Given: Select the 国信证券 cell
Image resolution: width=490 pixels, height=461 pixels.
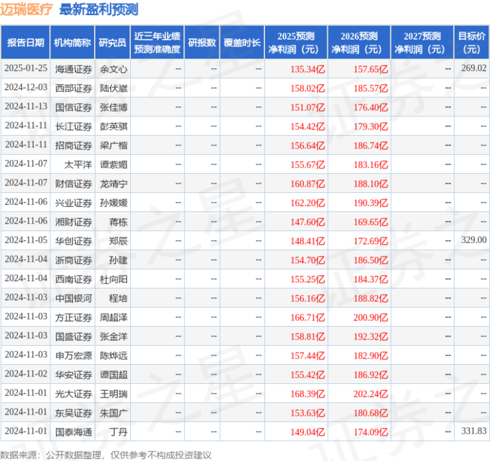Looking at the screenshot, I should (x=74, y=107).
